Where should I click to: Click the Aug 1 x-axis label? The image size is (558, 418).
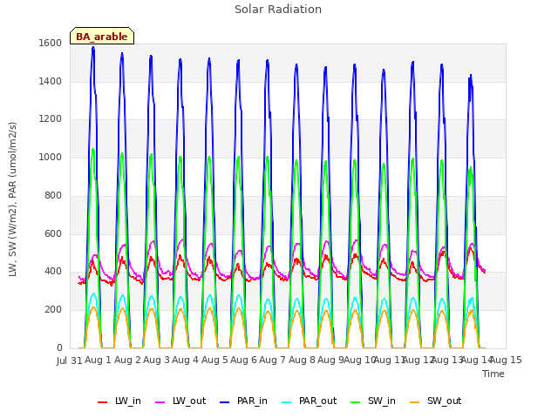99,360
